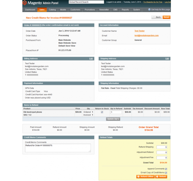Open the Dashboard menu
This screenshot has width=193, height=181.
(x=30, y=10)
